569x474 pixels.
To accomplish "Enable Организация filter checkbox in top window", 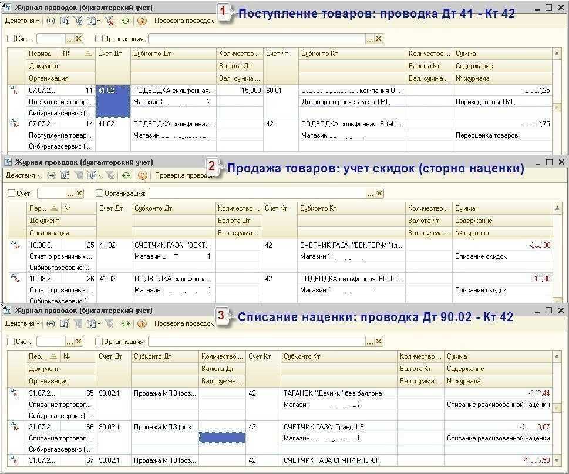I will tap(99, 39).
